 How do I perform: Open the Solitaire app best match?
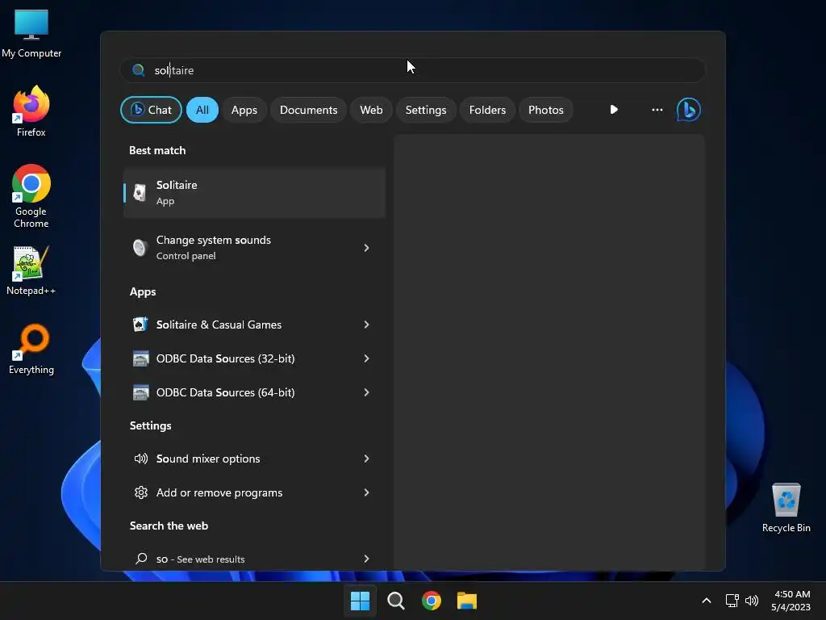(254, 192)
